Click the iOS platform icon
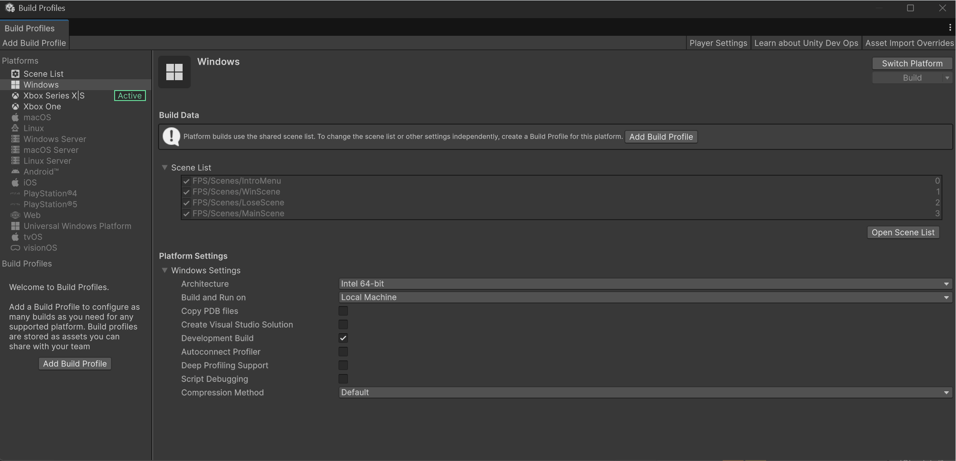 coord(15,182)
